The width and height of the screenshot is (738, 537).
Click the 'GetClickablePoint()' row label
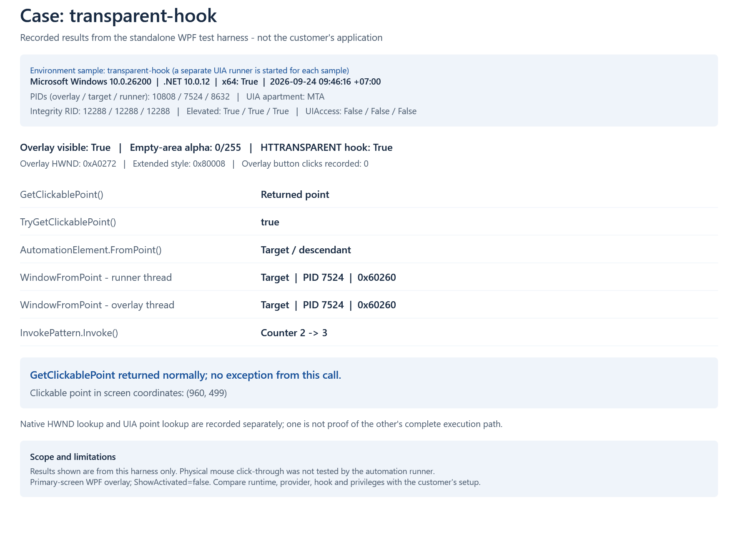click(x=62, y=195)
